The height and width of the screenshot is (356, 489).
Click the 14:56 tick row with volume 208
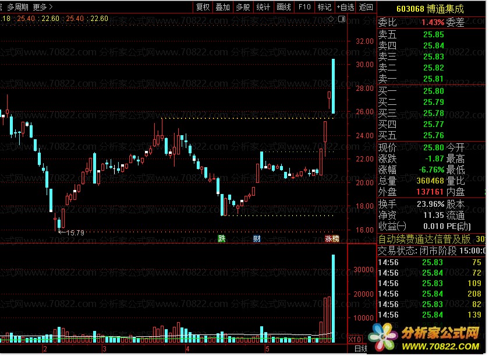point(430,294)
